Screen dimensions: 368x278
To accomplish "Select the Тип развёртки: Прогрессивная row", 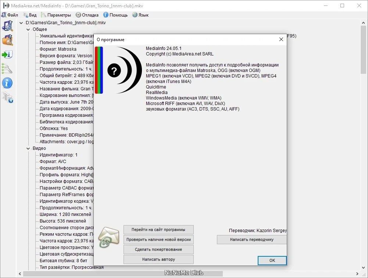I will 71,267.
